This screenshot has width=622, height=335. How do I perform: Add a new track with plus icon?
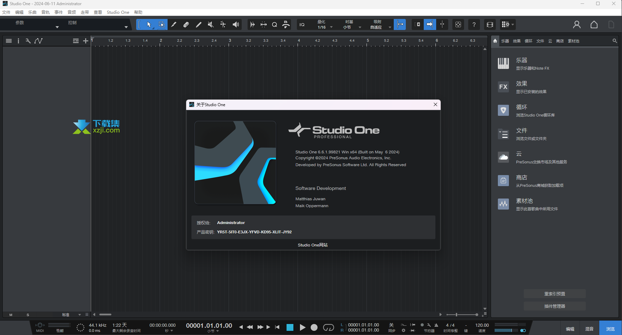tap(86, 41)
